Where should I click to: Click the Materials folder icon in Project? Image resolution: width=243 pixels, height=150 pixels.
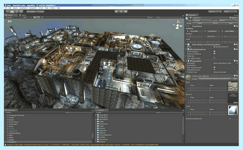(x=98, y=131)
